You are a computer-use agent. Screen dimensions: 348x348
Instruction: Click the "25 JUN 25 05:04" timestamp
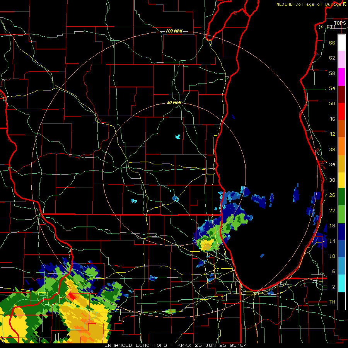pyautogui.click(x=221, y=345)
